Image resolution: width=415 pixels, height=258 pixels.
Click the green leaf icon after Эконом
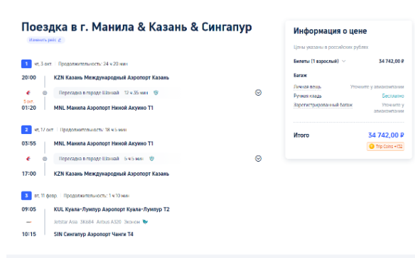(145, 222)
